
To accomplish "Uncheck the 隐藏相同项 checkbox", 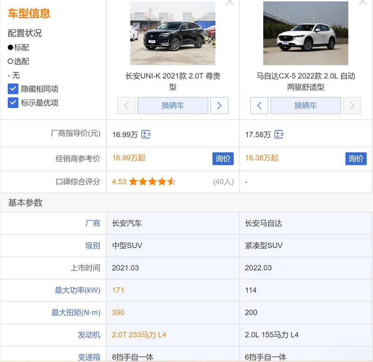I will pyautogui.click(x=13, y=89).
